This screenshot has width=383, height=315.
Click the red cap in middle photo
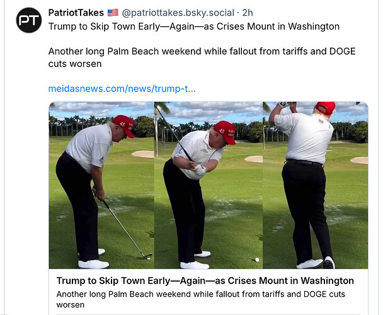(x=226, y=130)
